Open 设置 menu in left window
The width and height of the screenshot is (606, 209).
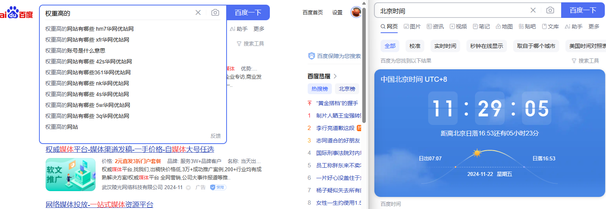click(337, 12)
